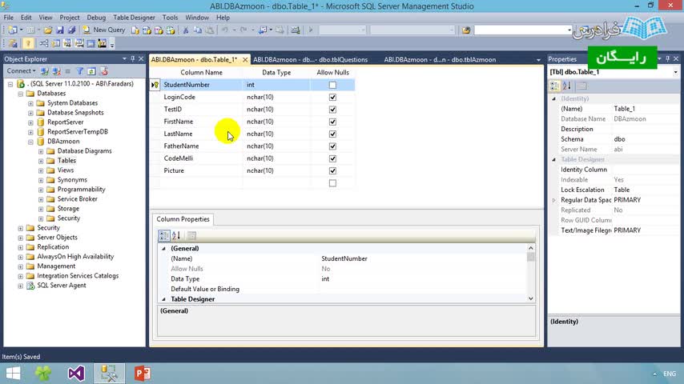The image size is (684, 384).
Task: Click the Categorized icon in Properties panel
Action: tap(555, 86)
